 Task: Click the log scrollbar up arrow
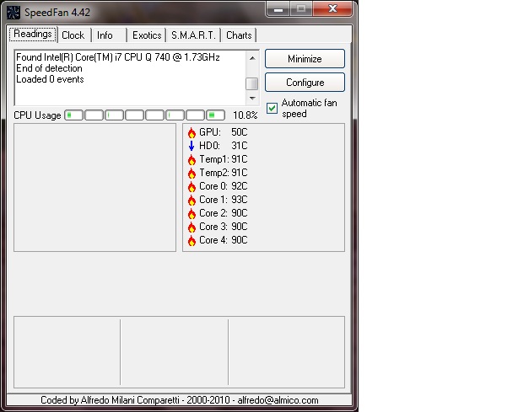(252, 58)
